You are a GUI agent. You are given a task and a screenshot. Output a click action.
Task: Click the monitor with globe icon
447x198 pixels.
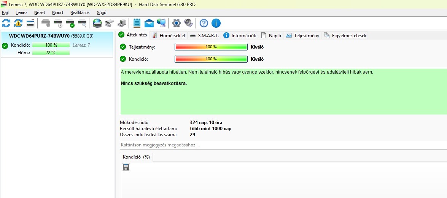coord(161,23)
